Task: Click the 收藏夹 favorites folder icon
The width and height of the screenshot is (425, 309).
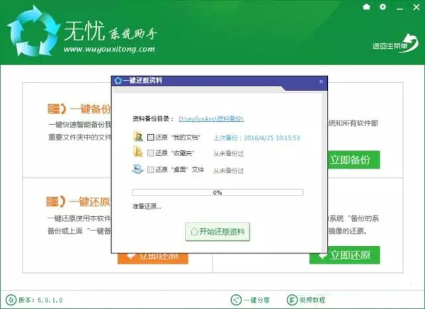Action: click(138, 152)
